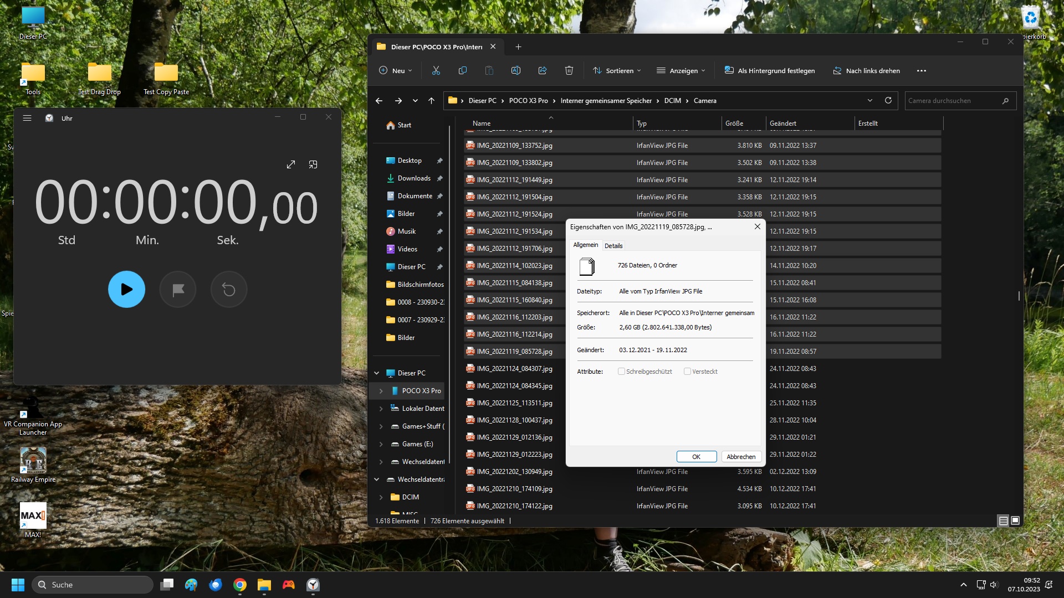Expand the POCO X3 Pro tree node

point(381,391)
